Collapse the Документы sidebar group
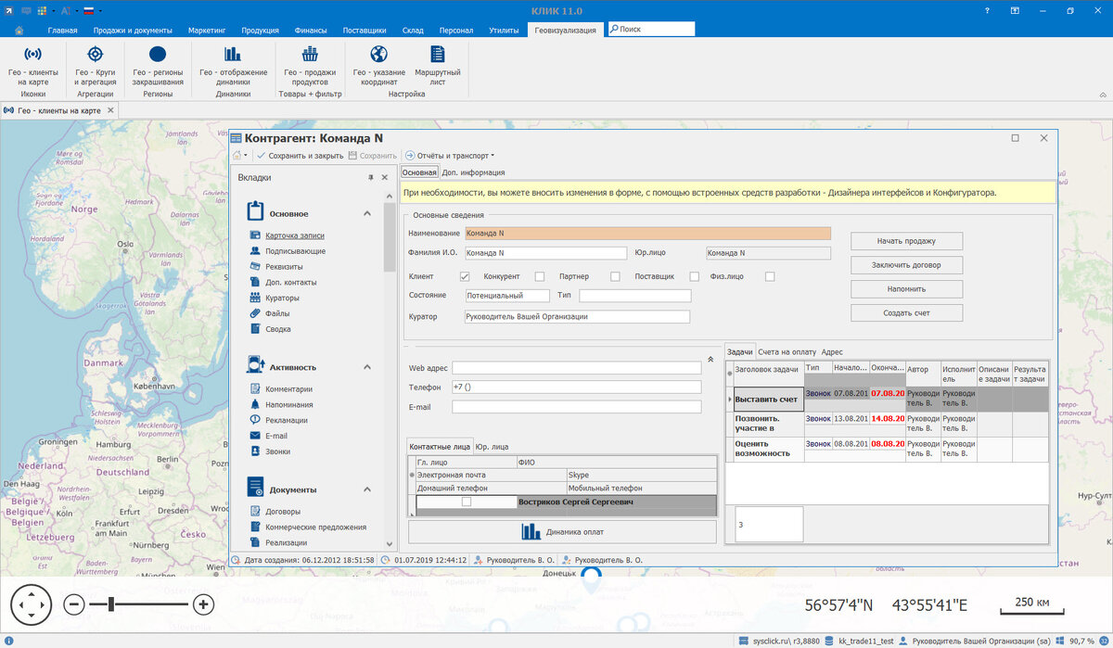 click(x=367, y=489)
